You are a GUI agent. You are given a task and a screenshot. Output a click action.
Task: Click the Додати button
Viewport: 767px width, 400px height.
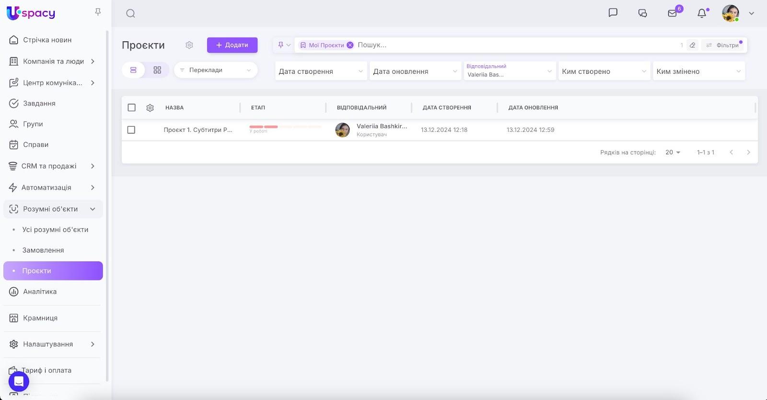[x=232, y=45]
